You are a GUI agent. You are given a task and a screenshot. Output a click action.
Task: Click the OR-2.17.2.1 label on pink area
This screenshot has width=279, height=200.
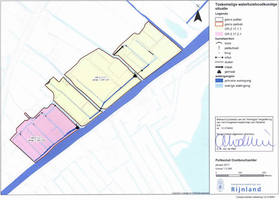point(36,139)
